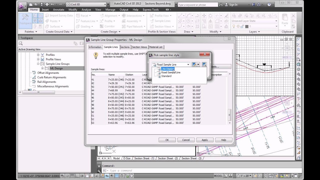Click the Corridor tool in the ribbon
The height and width of the screenshot is (180, 320).
[107, 26]
